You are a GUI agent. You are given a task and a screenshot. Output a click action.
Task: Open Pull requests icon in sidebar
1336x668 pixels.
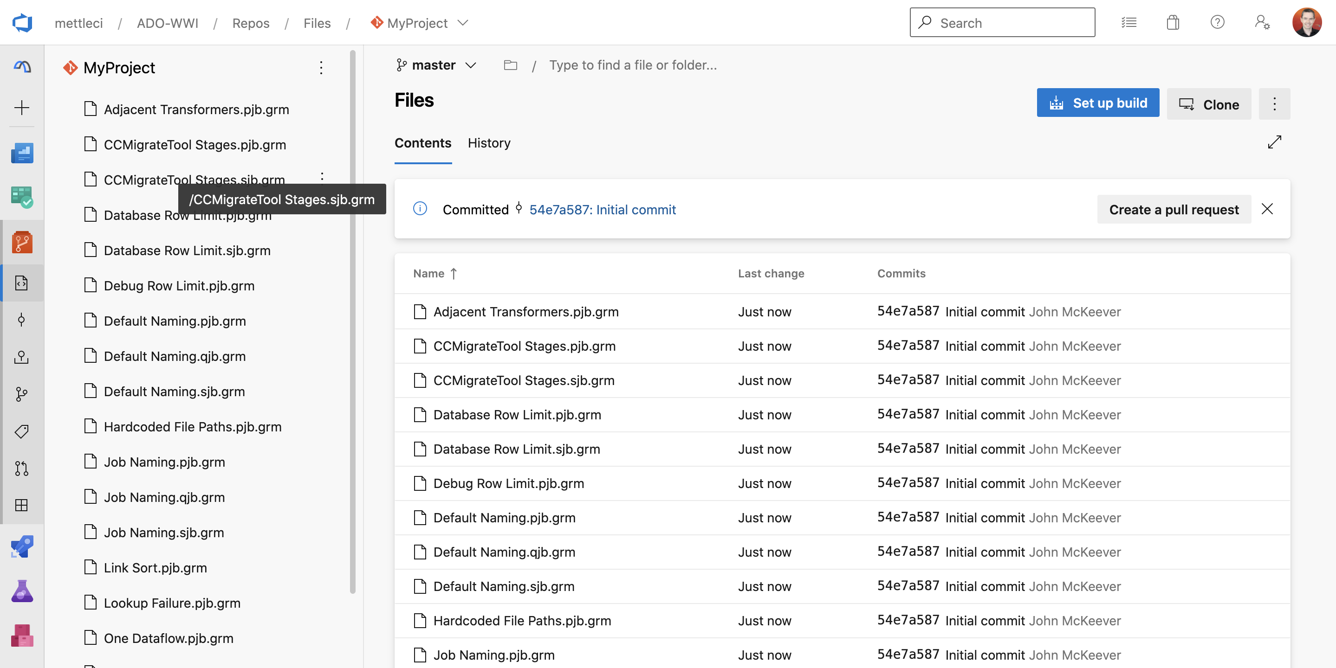(22, 468)
